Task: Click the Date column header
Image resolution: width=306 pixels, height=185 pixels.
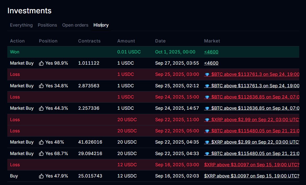Action: coord(160,41)
